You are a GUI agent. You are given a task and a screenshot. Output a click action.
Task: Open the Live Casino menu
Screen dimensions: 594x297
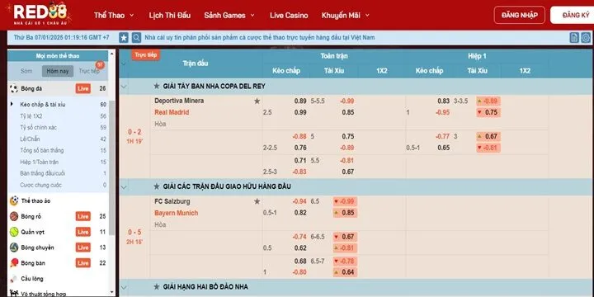289,16
